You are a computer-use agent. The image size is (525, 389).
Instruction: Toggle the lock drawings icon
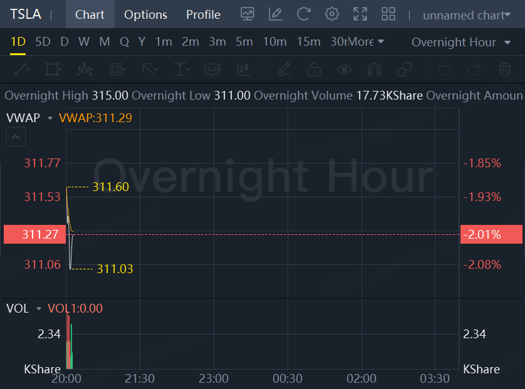(x=314, y=69)
